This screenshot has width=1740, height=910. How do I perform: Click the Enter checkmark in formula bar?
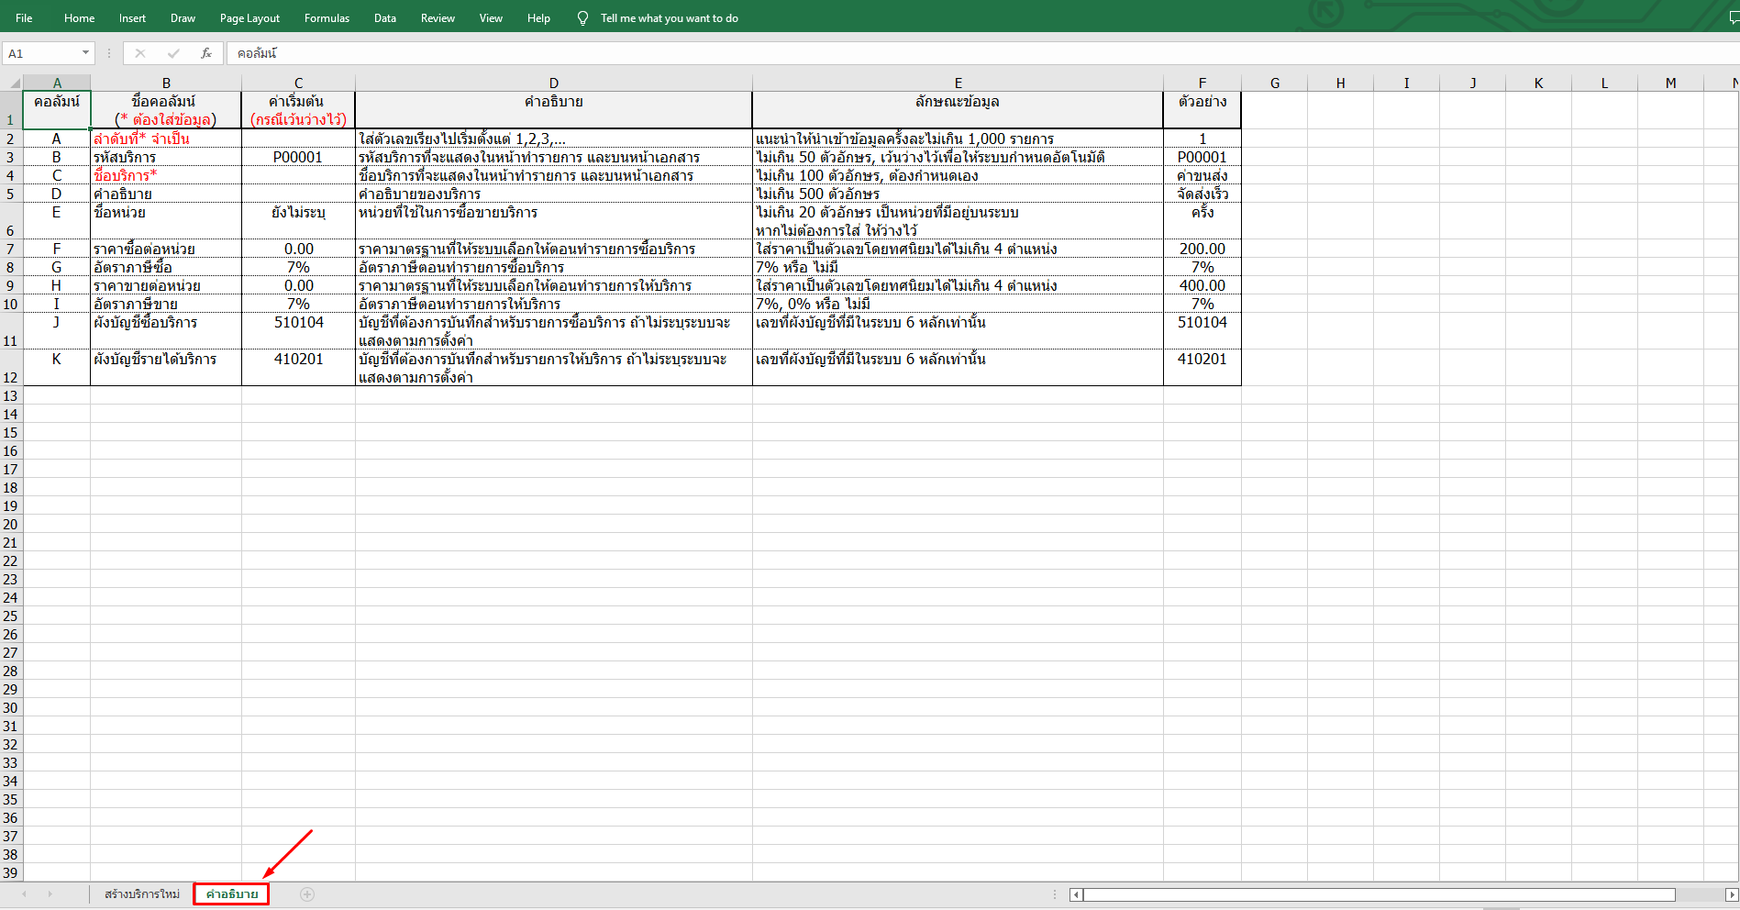pyautogui.click(x=172, y=52)
